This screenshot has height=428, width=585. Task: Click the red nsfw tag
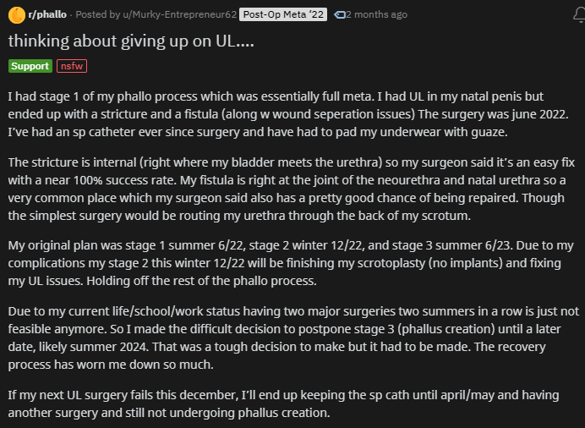(72, 66)
